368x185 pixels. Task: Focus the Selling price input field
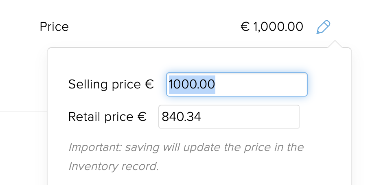tap(237, 84)
